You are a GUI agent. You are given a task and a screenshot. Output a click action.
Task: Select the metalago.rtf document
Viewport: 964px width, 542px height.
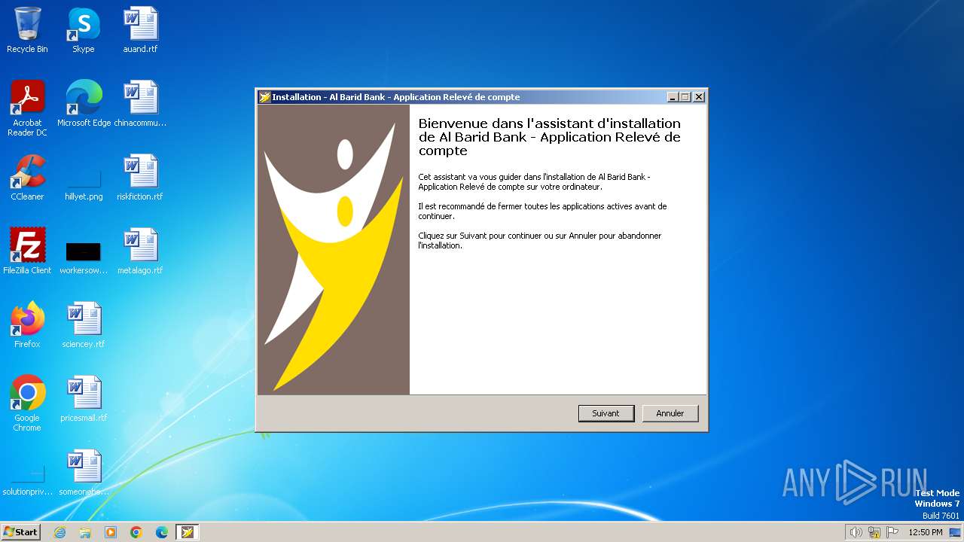click(x=140, y=251)
